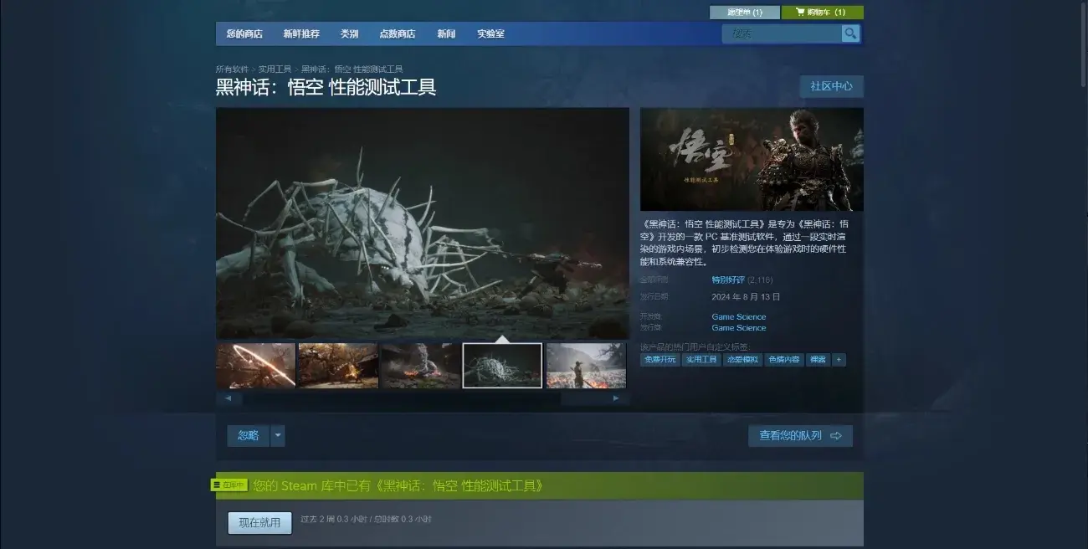Click the page title 黑神话：悟空 性能测试工具
Image resolution: width=1088 pixels, height=549 pixels.
pos(326,88)
